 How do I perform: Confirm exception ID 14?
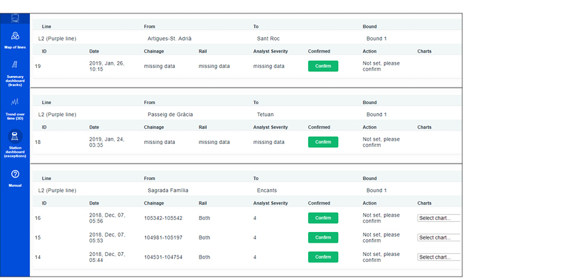(323, 257)
